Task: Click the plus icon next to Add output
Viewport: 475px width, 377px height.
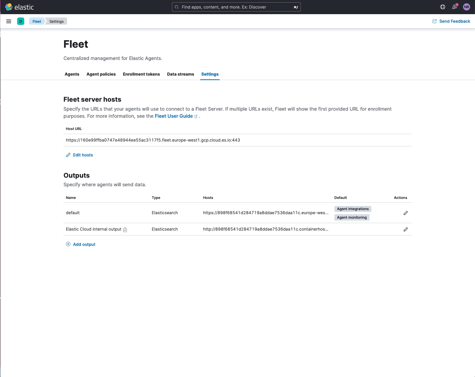Action: click(68, 244)
